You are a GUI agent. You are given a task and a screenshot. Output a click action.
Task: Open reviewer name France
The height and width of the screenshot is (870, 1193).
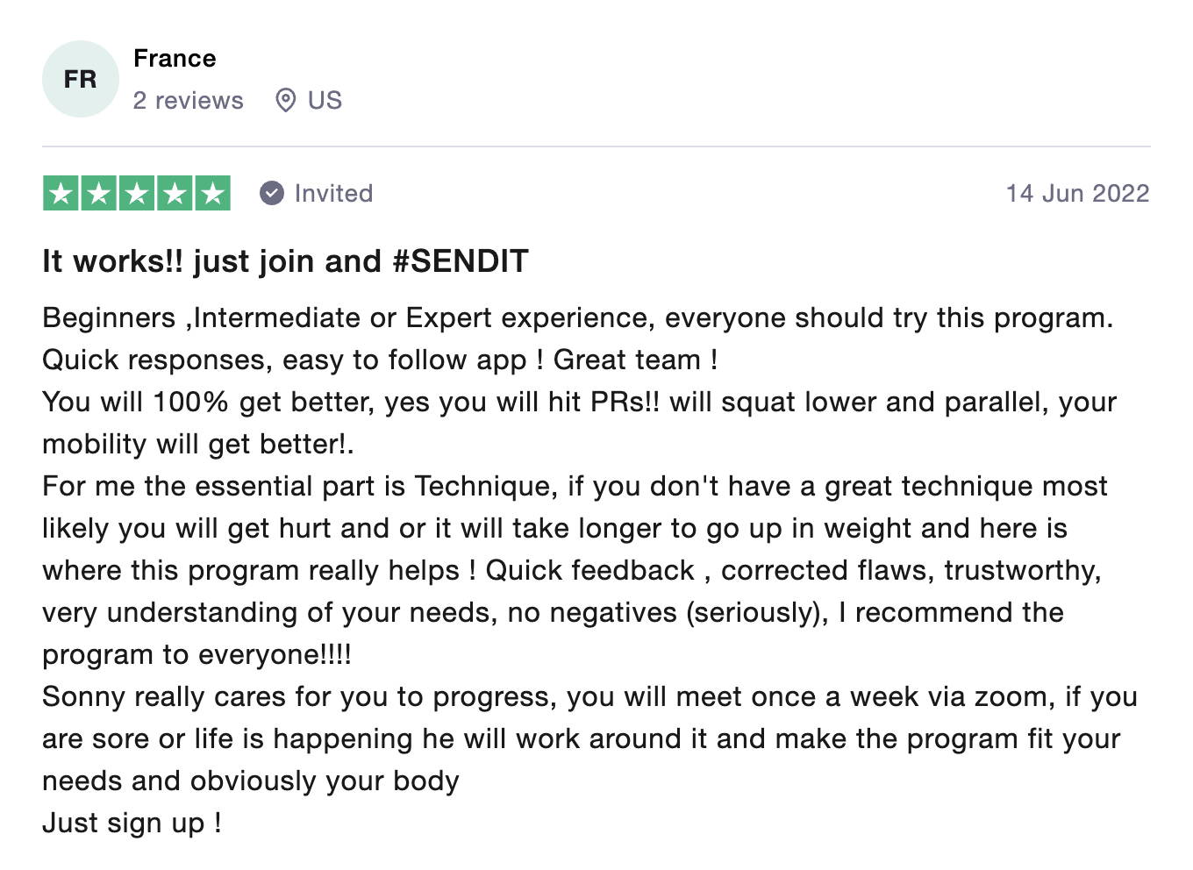pyautogui.click(x=175, y=59)
